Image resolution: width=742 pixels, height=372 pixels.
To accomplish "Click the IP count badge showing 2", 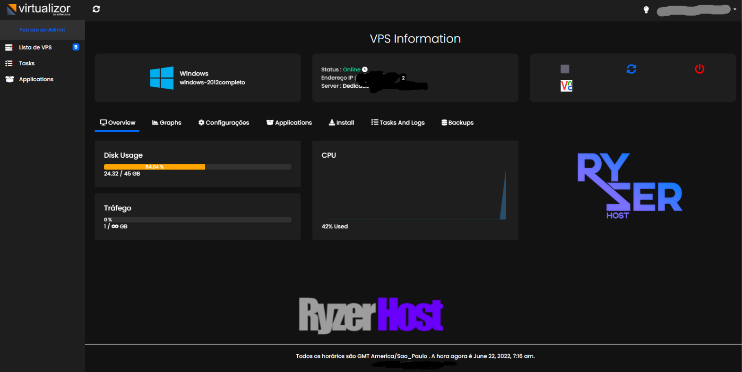I will pyautogui.click(x=403, y=78).
